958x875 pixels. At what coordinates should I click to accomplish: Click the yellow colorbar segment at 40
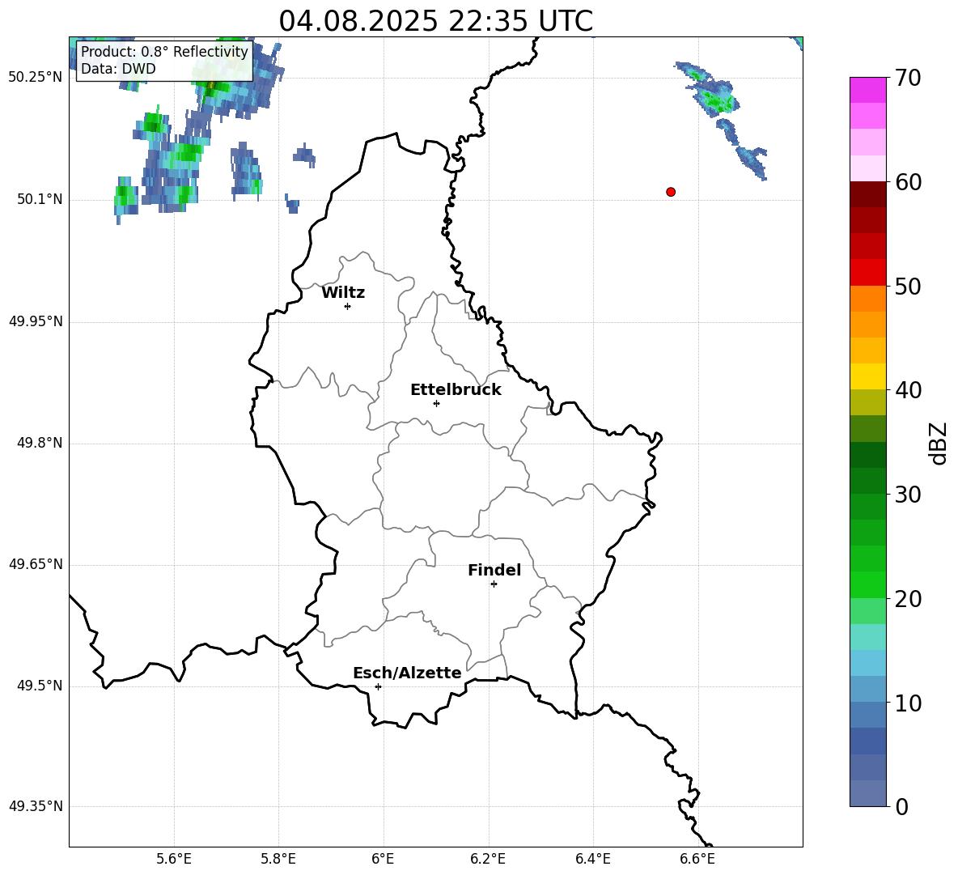[867, 377]
